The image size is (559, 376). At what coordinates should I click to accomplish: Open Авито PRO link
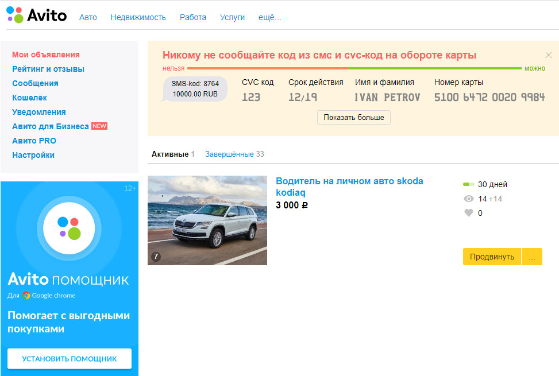coord(34,141)
